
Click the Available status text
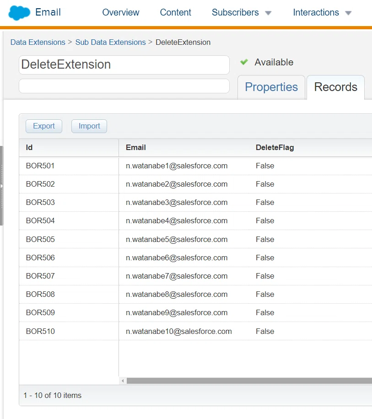274,62
